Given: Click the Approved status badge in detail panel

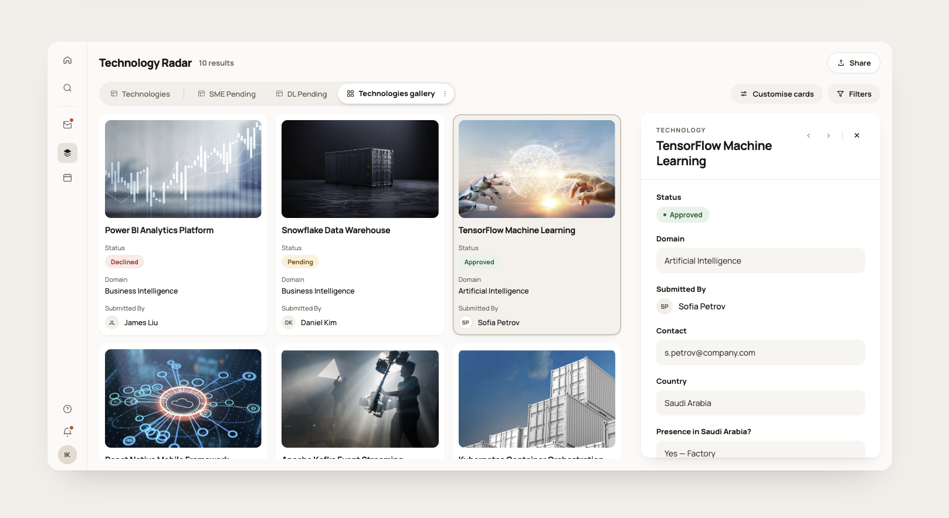Looking at the screenshot, I should 683,215.
